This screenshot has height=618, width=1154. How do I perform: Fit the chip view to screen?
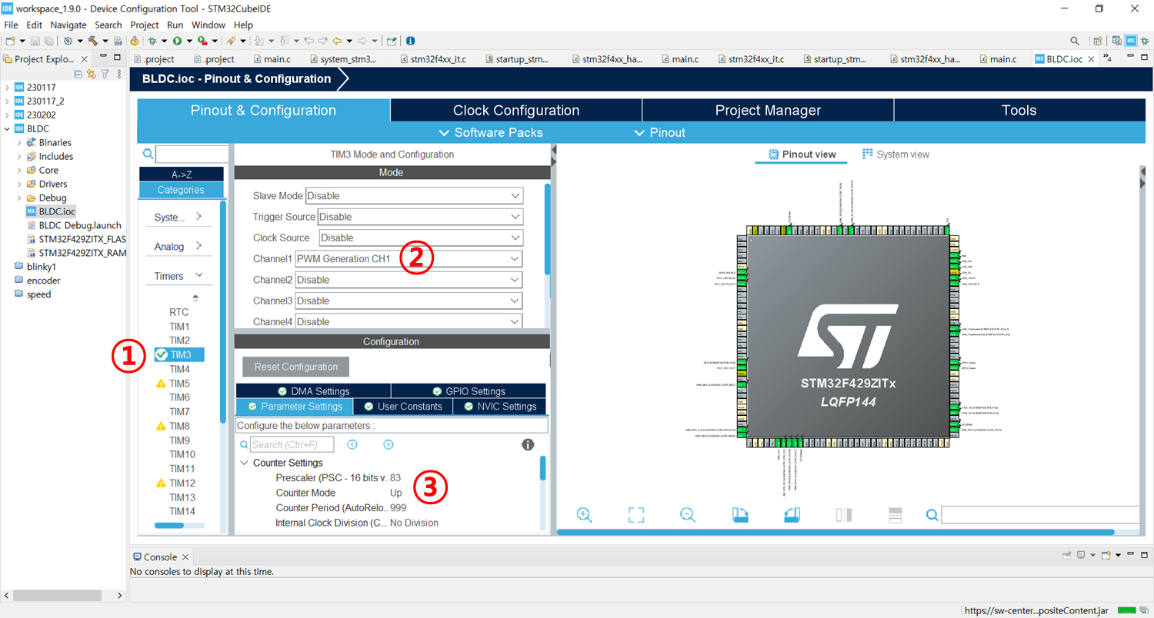tap(635, 515)
